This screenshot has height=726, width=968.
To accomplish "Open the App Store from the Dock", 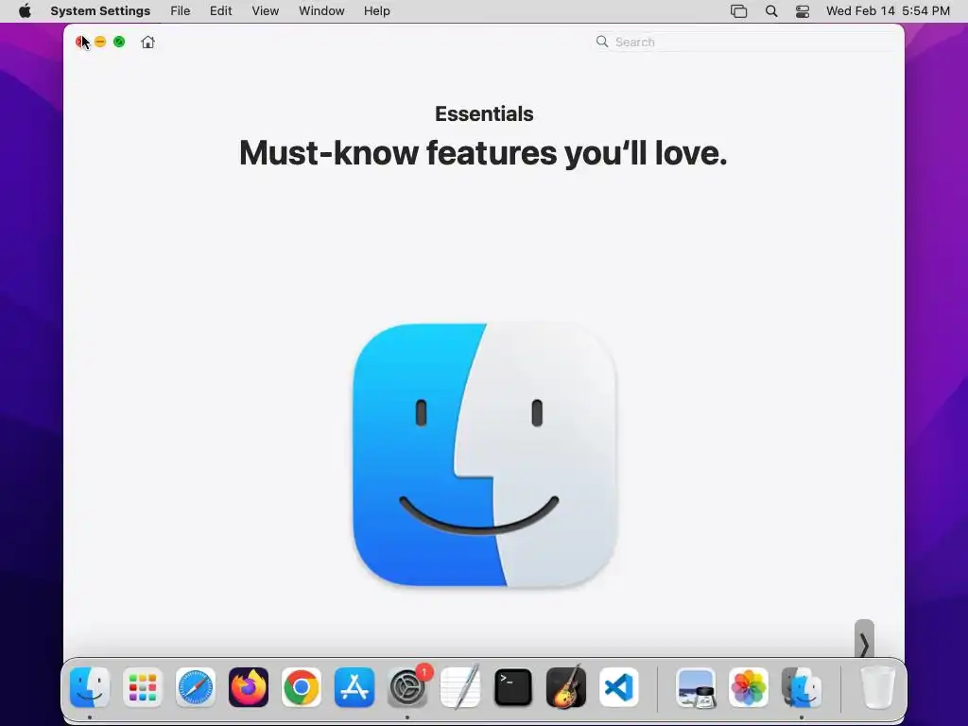I will click(x=354, y=687).
